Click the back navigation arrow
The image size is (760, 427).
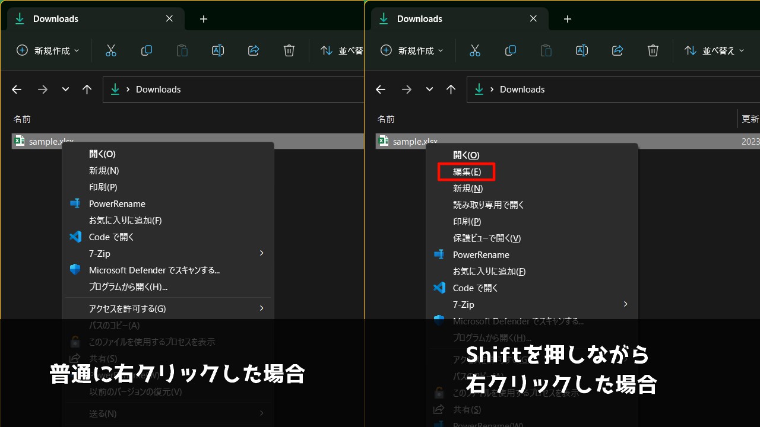pos(16,89)
